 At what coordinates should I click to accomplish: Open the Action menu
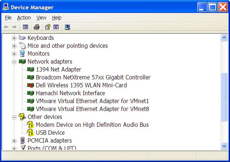(24, 18)
